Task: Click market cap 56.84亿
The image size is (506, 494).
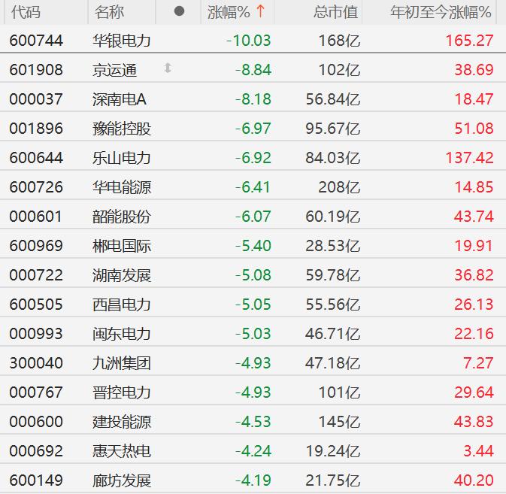Action: 333,99
